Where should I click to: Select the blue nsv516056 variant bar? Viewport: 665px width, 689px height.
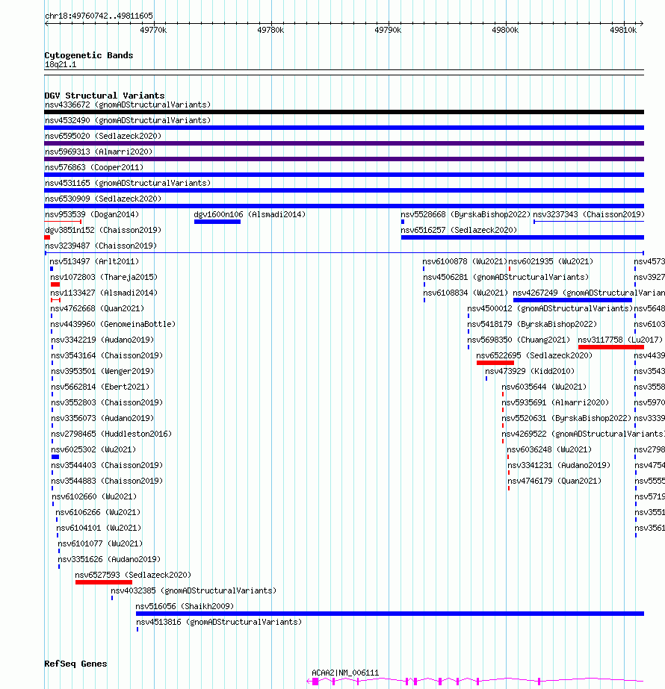tap(390, 614)
